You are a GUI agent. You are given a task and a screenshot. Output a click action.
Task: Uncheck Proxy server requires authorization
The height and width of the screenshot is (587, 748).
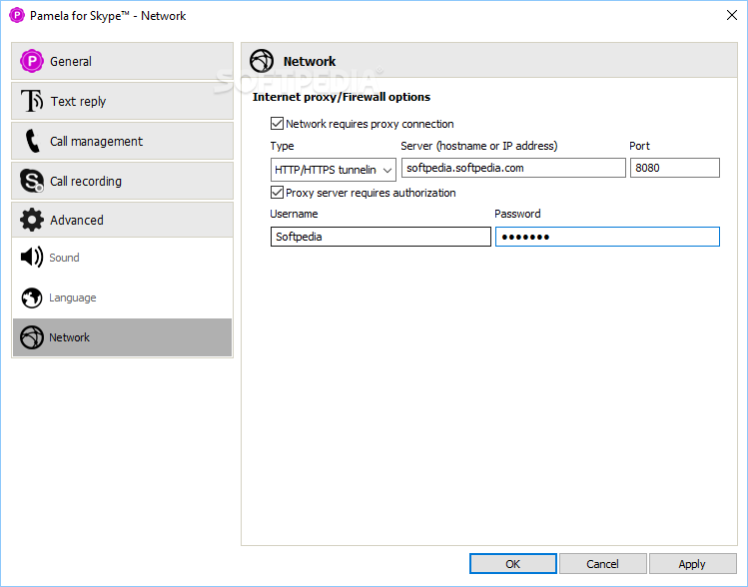(x=277, y=192)
